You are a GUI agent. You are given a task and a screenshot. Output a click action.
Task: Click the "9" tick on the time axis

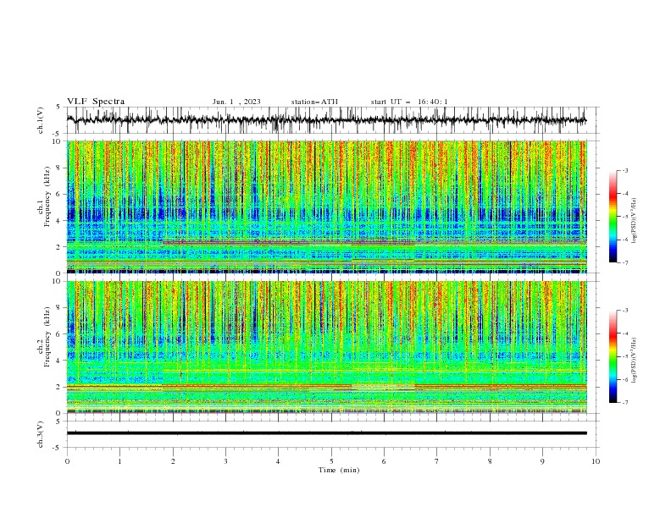[x=542, y=461]
